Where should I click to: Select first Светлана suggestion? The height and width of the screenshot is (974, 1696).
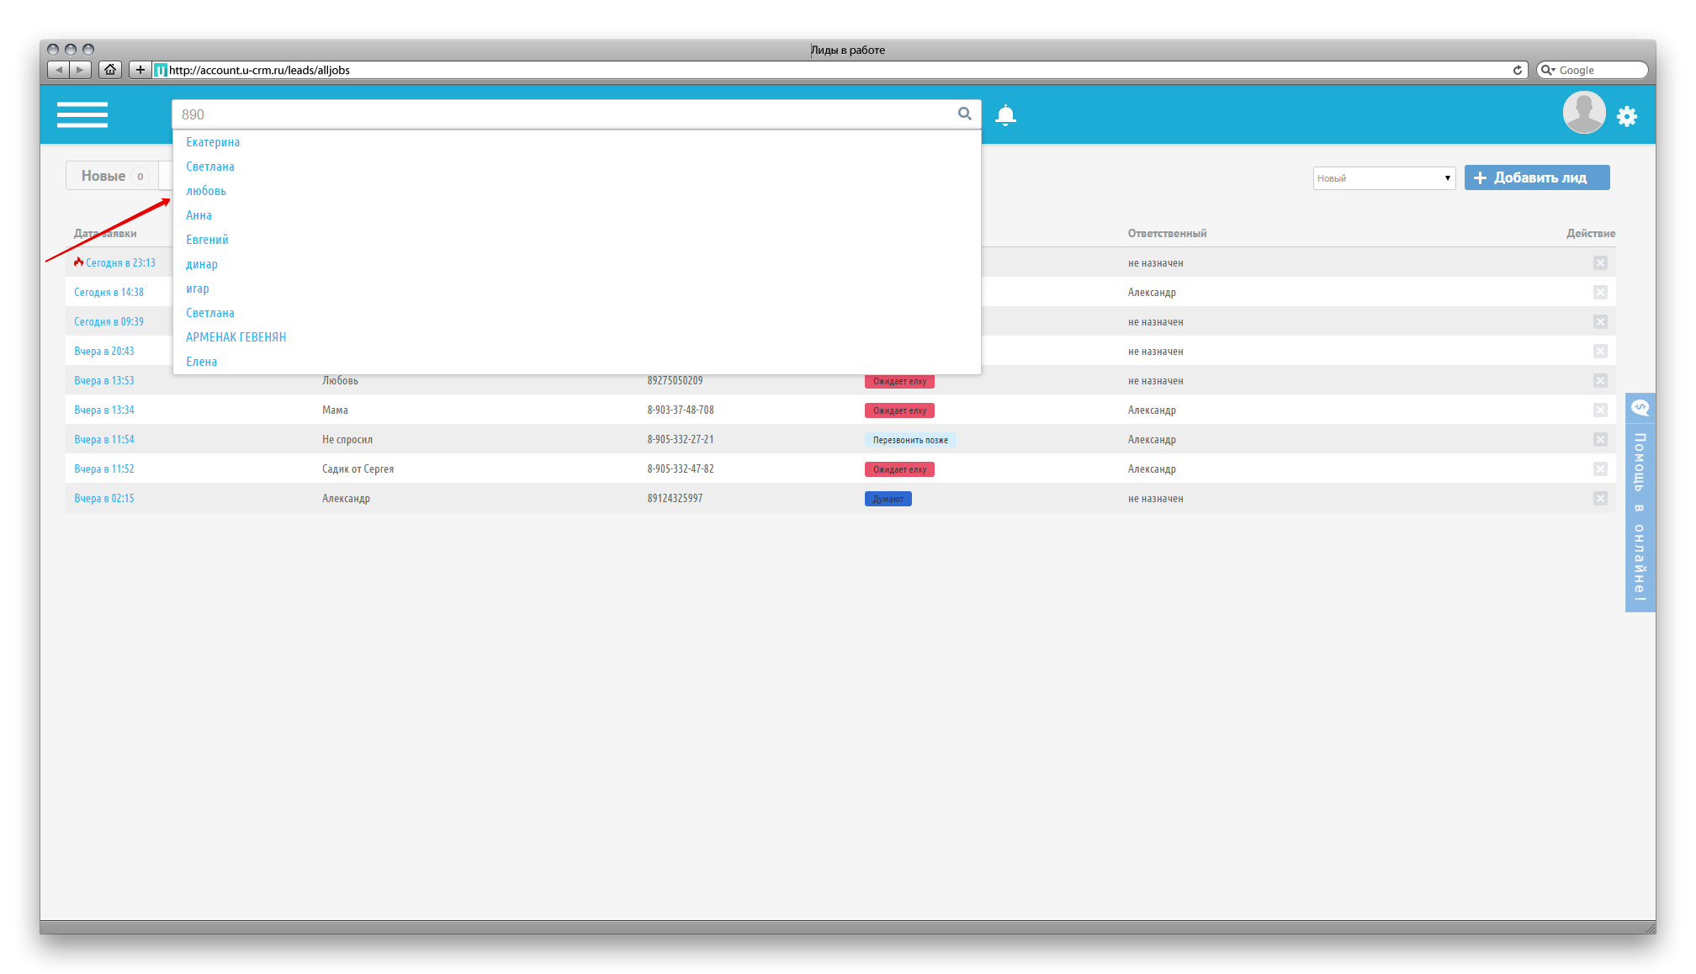pyautogui.click(x=210, y=167)
